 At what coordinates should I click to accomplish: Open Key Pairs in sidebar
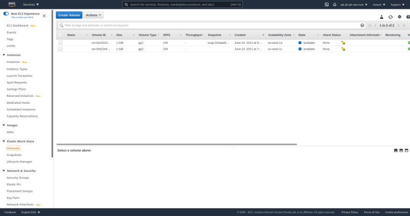pyautogui.click(x=13, y=198)
